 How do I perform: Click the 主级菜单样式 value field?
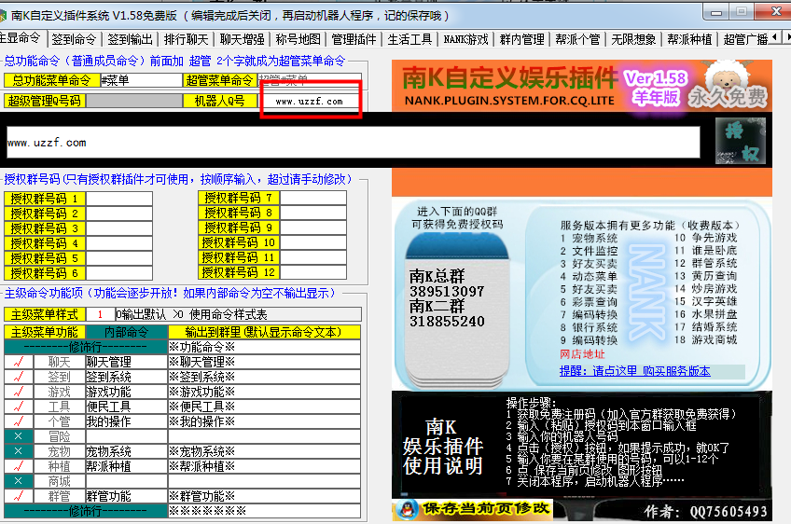tap(101, 315)
